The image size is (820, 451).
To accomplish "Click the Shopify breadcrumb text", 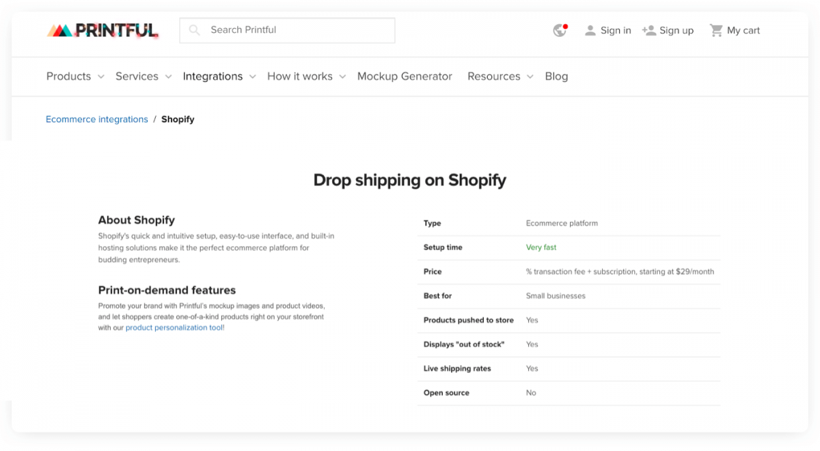I will [178, 120].
